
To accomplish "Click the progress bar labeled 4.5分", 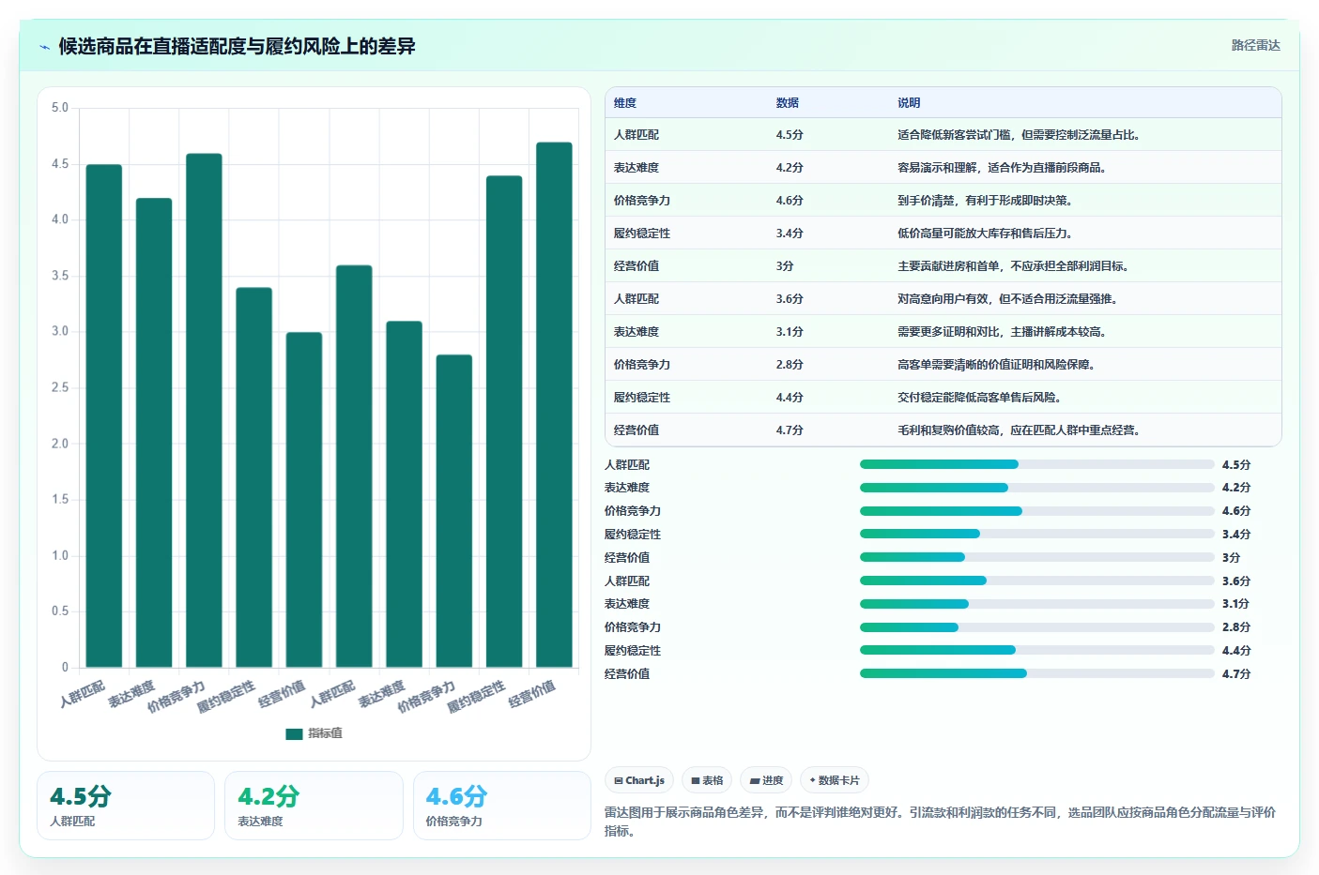I will (x=1037, y=464).
